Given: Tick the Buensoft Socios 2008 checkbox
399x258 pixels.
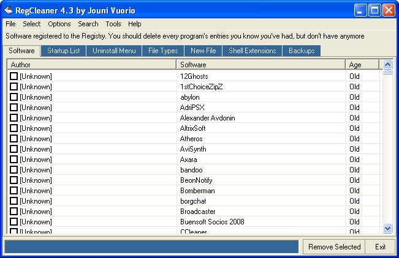Looking at the screenshot, I should coord(13,222).
